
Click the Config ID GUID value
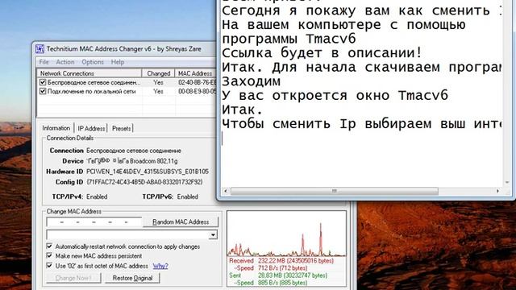click(144, 182)
